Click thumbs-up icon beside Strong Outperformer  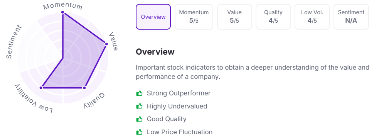click(x=139, y=93)
